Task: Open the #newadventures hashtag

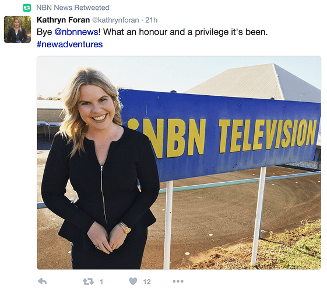Action: (x=69, y=44)
